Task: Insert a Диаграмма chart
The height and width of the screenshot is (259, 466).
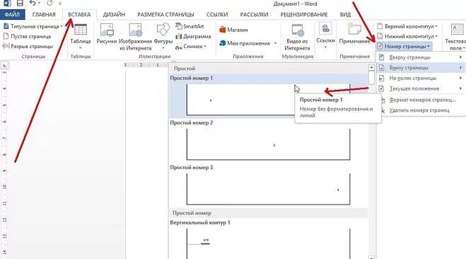Action: coord(193,36)
